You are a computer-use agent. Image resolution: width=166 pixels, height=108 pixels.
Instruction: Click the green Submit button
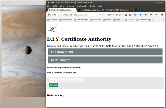(53, 85)
